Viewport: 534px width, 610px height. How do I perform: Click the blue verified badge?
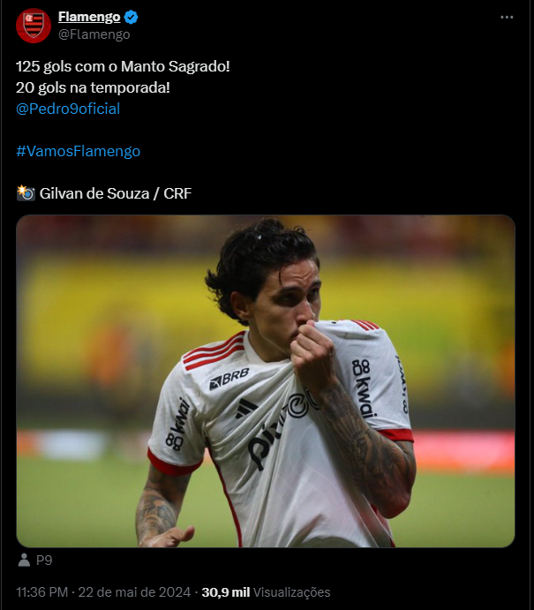pyautogui.click(x=131, y=17)
